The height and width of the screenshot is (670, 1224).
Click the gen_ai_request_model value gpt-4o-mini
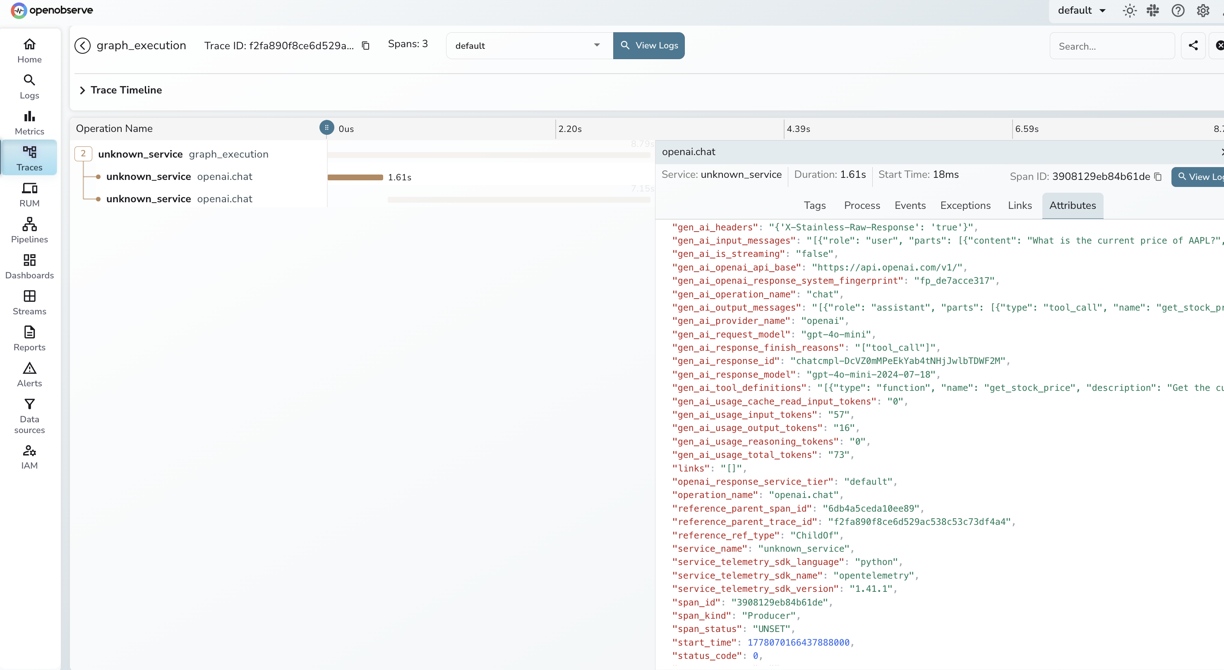[x=839, y=334]
